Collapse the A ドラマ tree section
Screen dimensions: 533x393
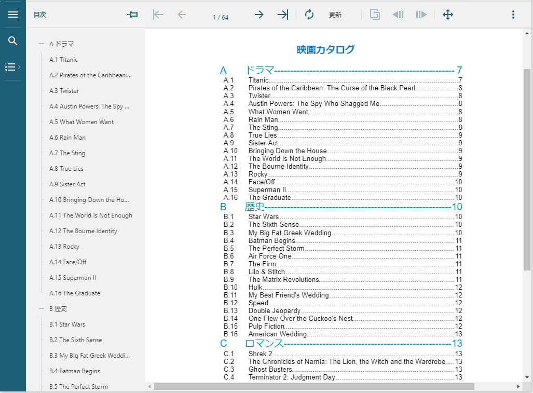click(x=42, y=44)
